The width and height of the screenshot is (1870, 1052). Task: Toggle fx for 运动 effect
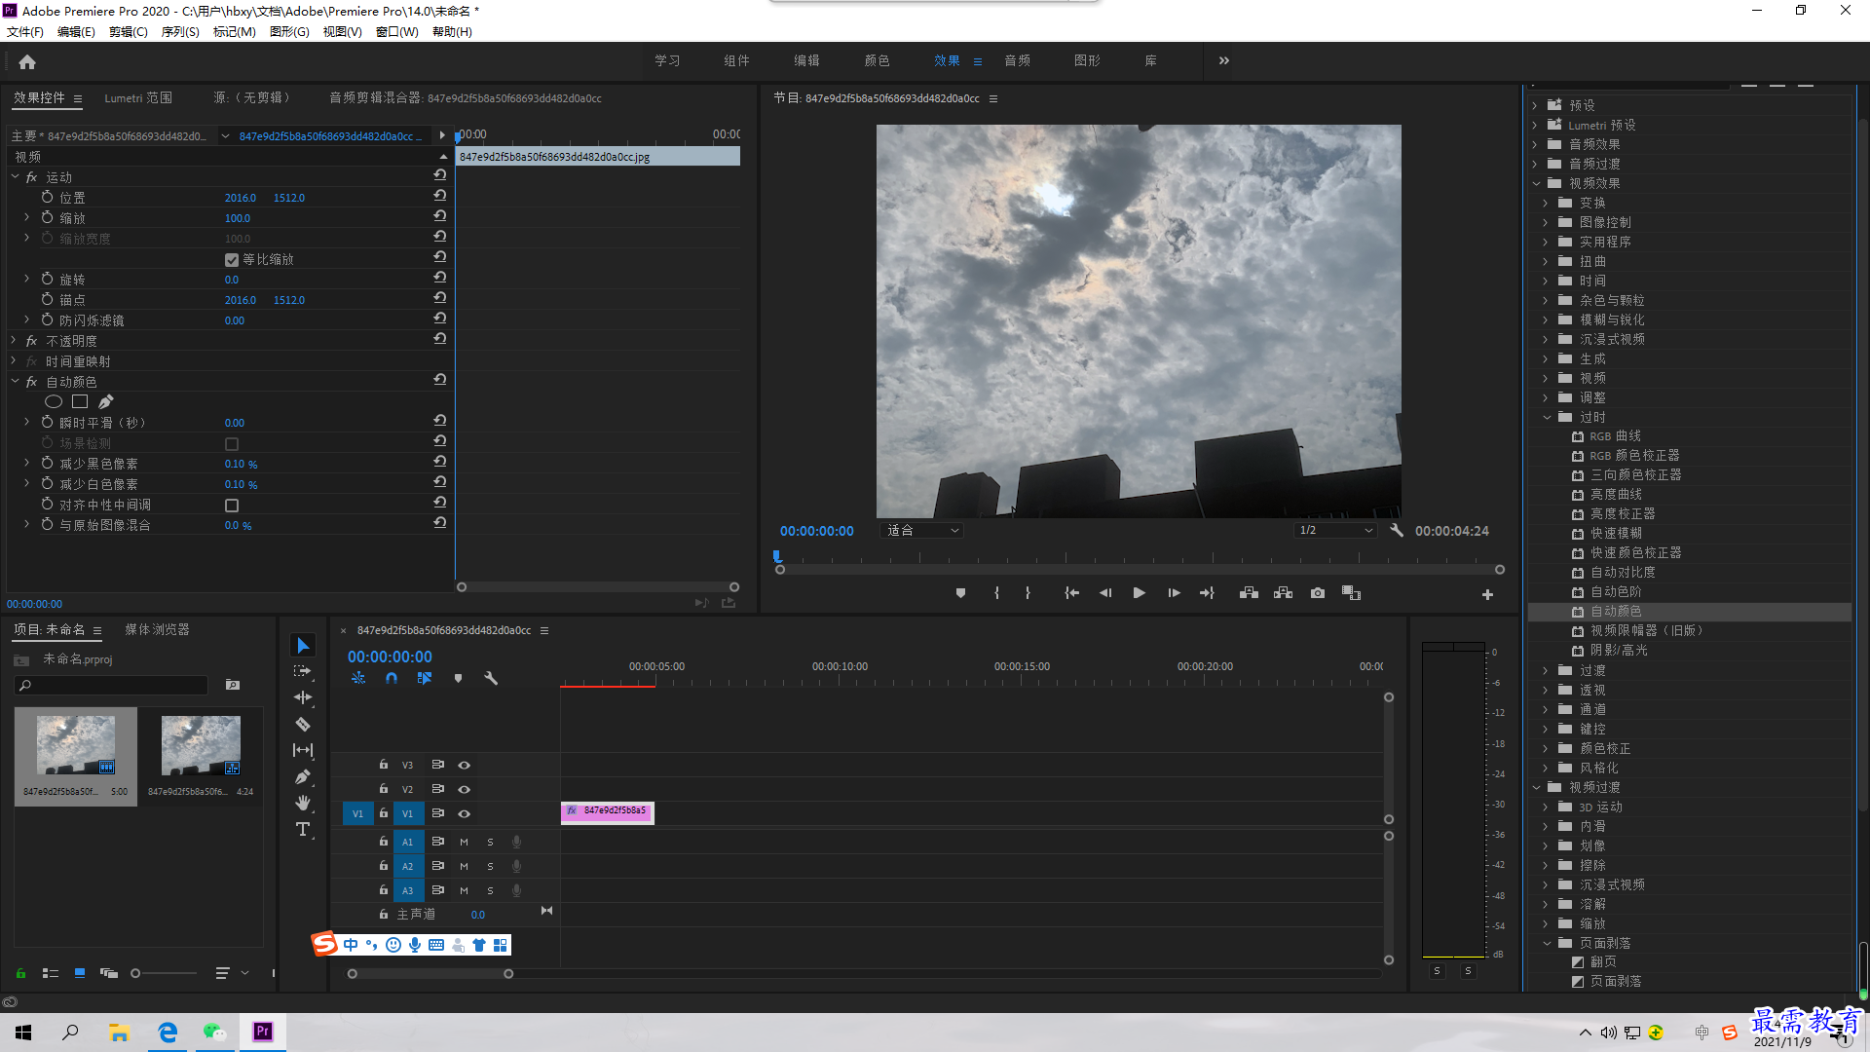(x=31, y=177)
